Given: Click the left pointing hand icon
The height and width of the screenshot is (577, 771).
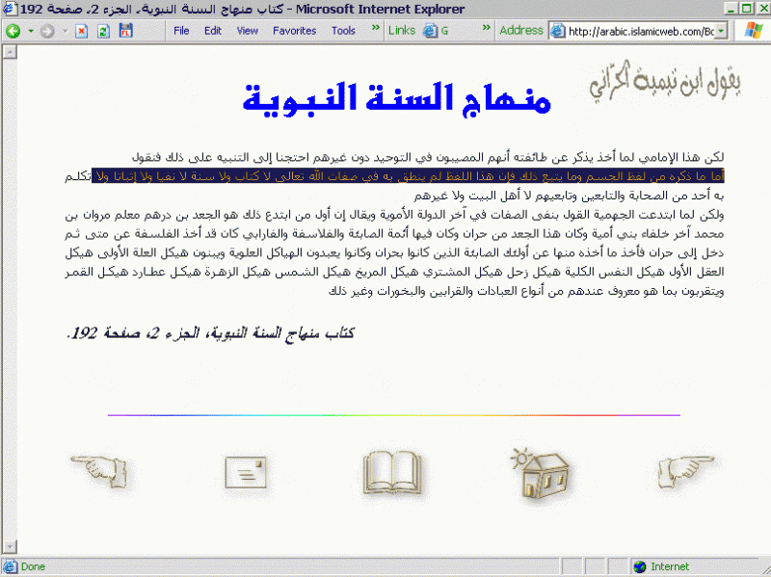Looking at the screenshot, I should click(99, 471).
